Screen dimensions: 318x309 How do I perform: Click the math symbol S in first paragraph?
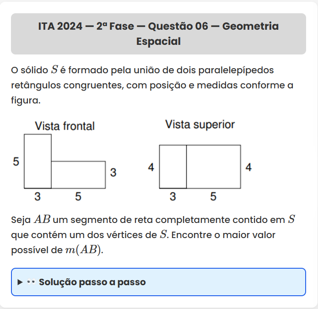click(54, 70)
